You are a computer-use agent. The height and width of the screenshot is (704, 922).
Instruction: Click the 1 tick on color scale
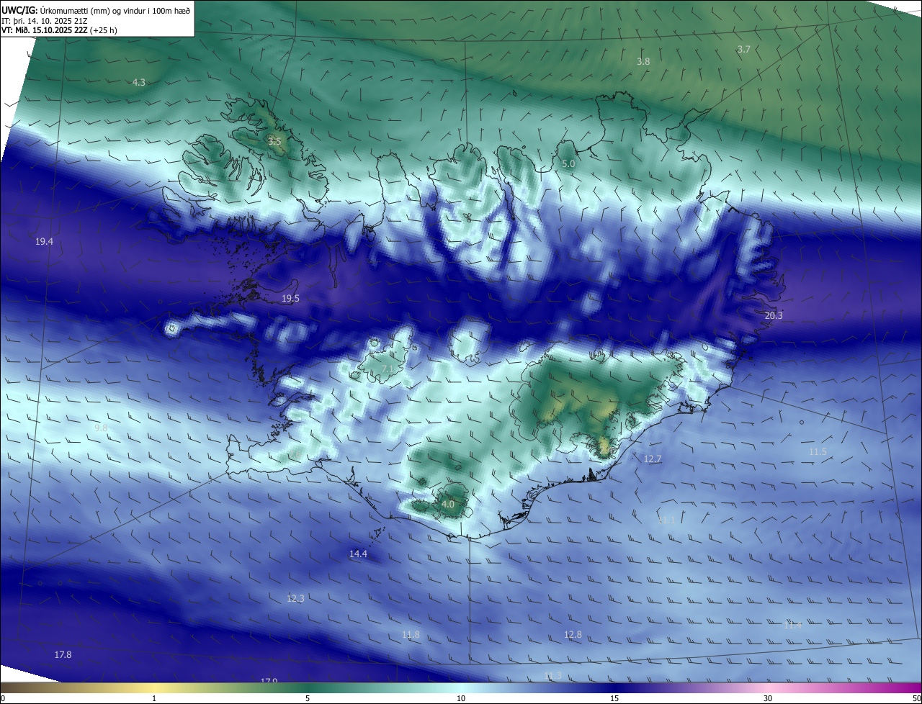(154, 699)
